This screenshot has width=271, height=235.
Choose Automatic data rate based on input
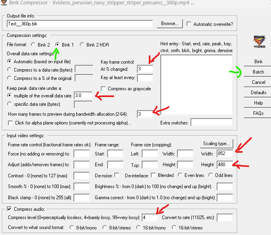[x=10, y=62]
